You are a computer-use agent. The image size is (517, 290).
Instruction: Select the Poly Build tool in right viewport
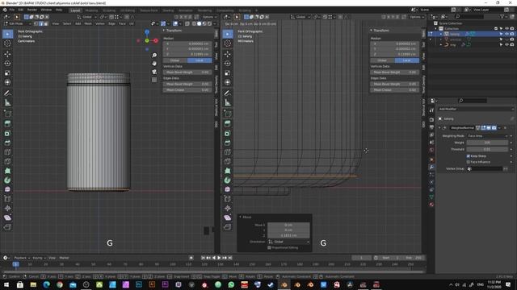click(x=228, y=171)
